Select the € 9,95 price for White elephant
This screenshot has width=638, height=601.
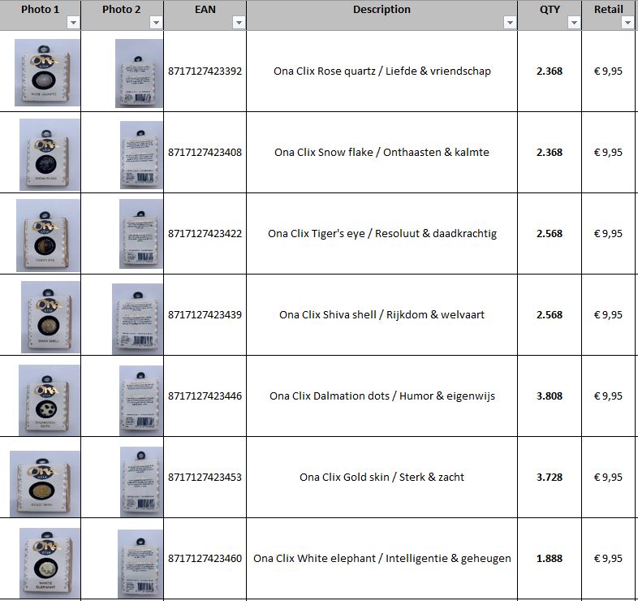608,558
